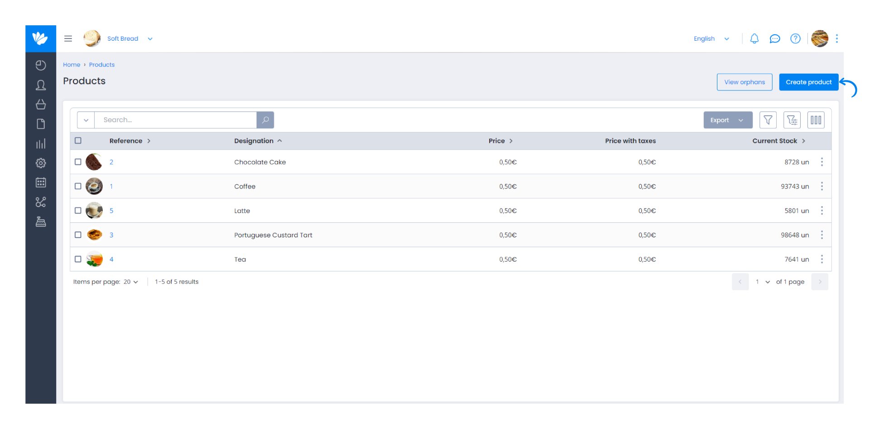Open the calendar sidebar icon
Screen dimensions: 869x429
(x=41, y=183)
